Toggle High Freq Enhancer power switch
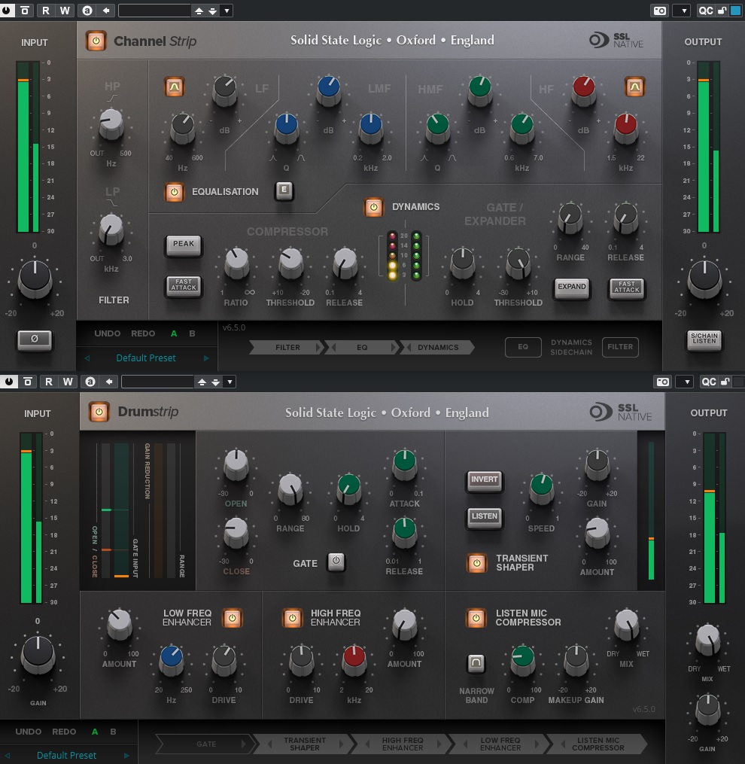 pos(292,618)
